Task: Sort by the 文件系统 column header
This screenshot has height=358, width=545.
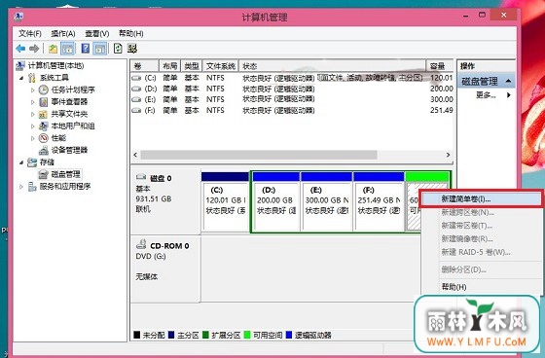Action: tap(221, 66)
